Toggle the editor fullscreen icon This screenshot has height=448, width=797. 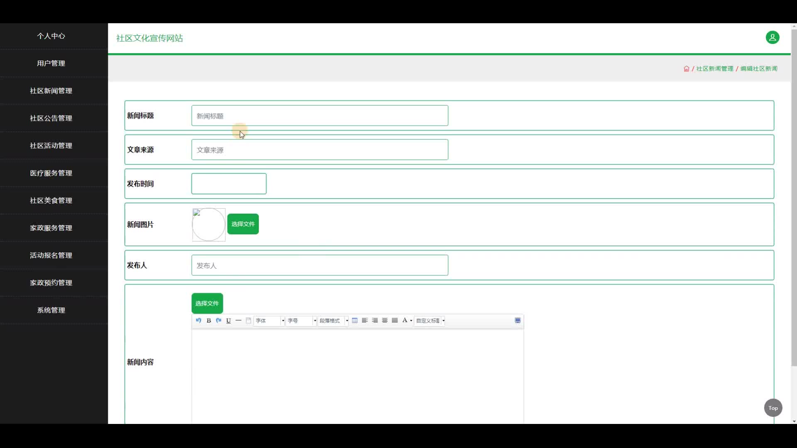point(518,320)
